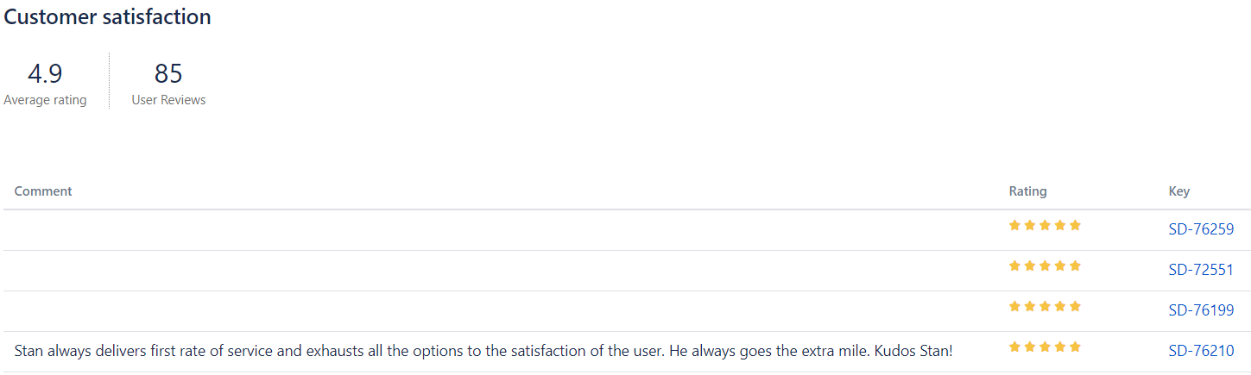Click the star rating for SD-72551
The height and width of the screenshot is (375, 1251).
click(x=1045, y=266)
